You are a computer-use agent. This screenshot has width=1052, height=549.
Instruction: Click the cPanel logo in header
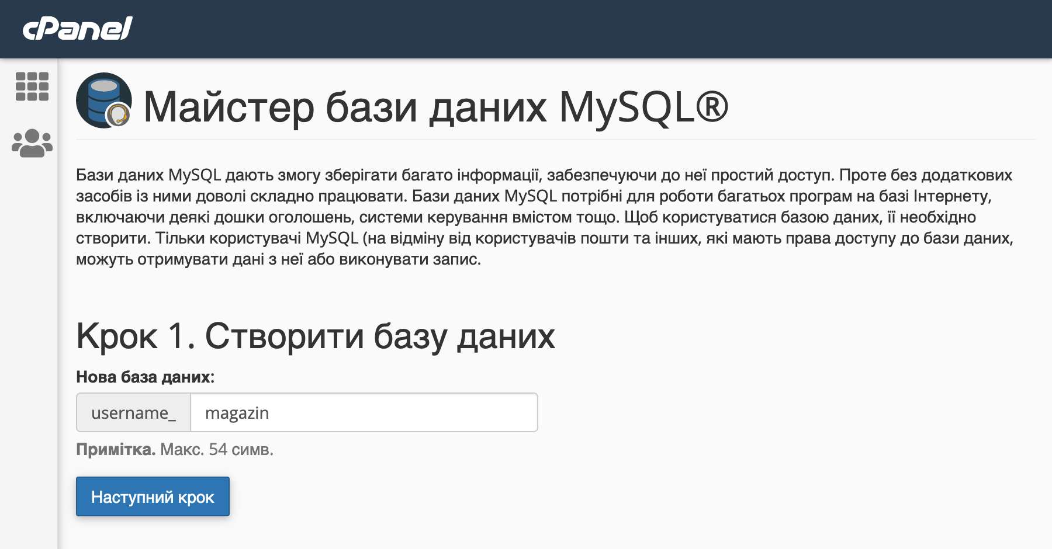pyautogui.click(x=78, y=29)
